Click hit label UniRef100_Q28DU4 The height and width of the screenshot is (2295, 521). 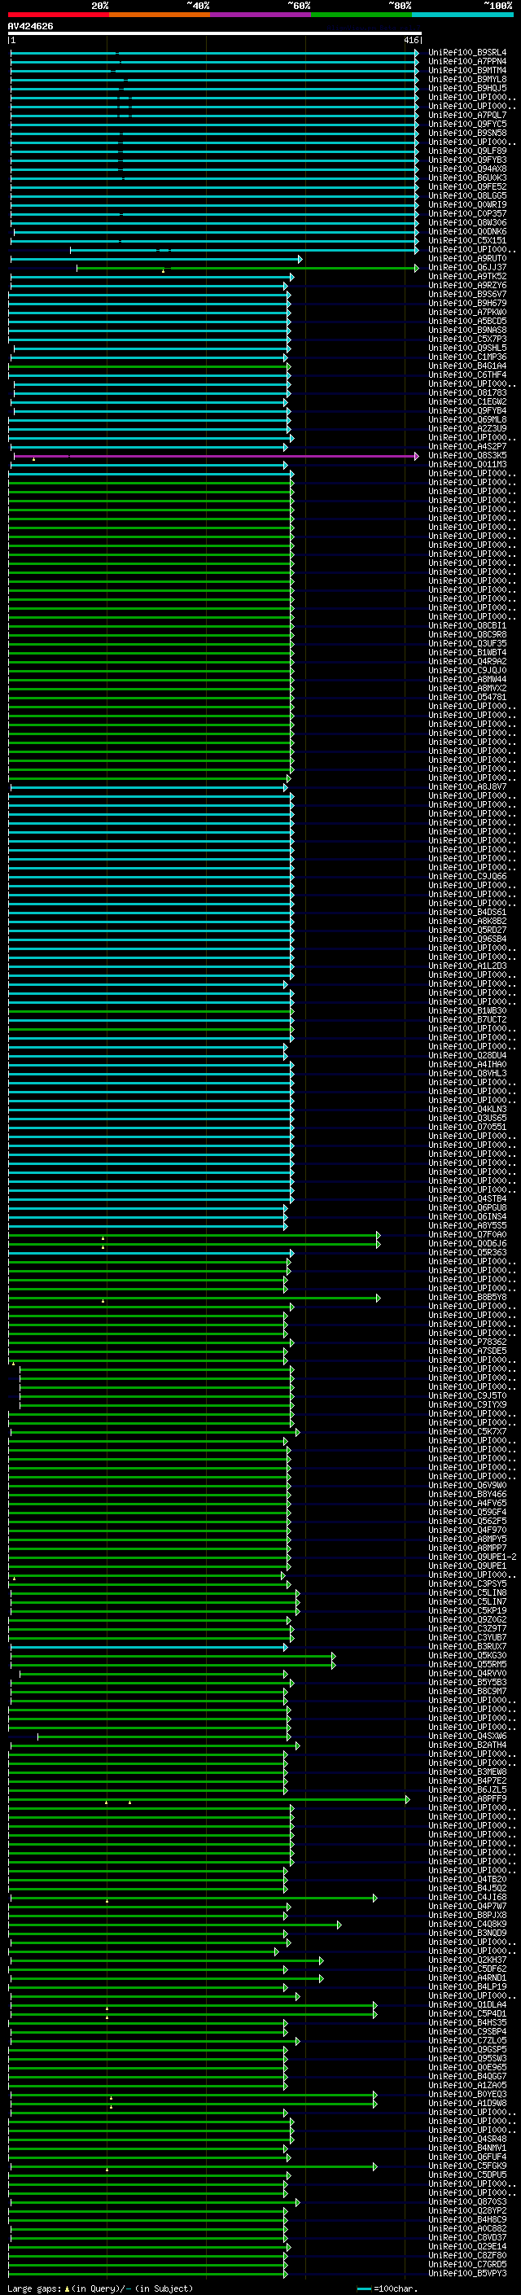[467, 1056]
